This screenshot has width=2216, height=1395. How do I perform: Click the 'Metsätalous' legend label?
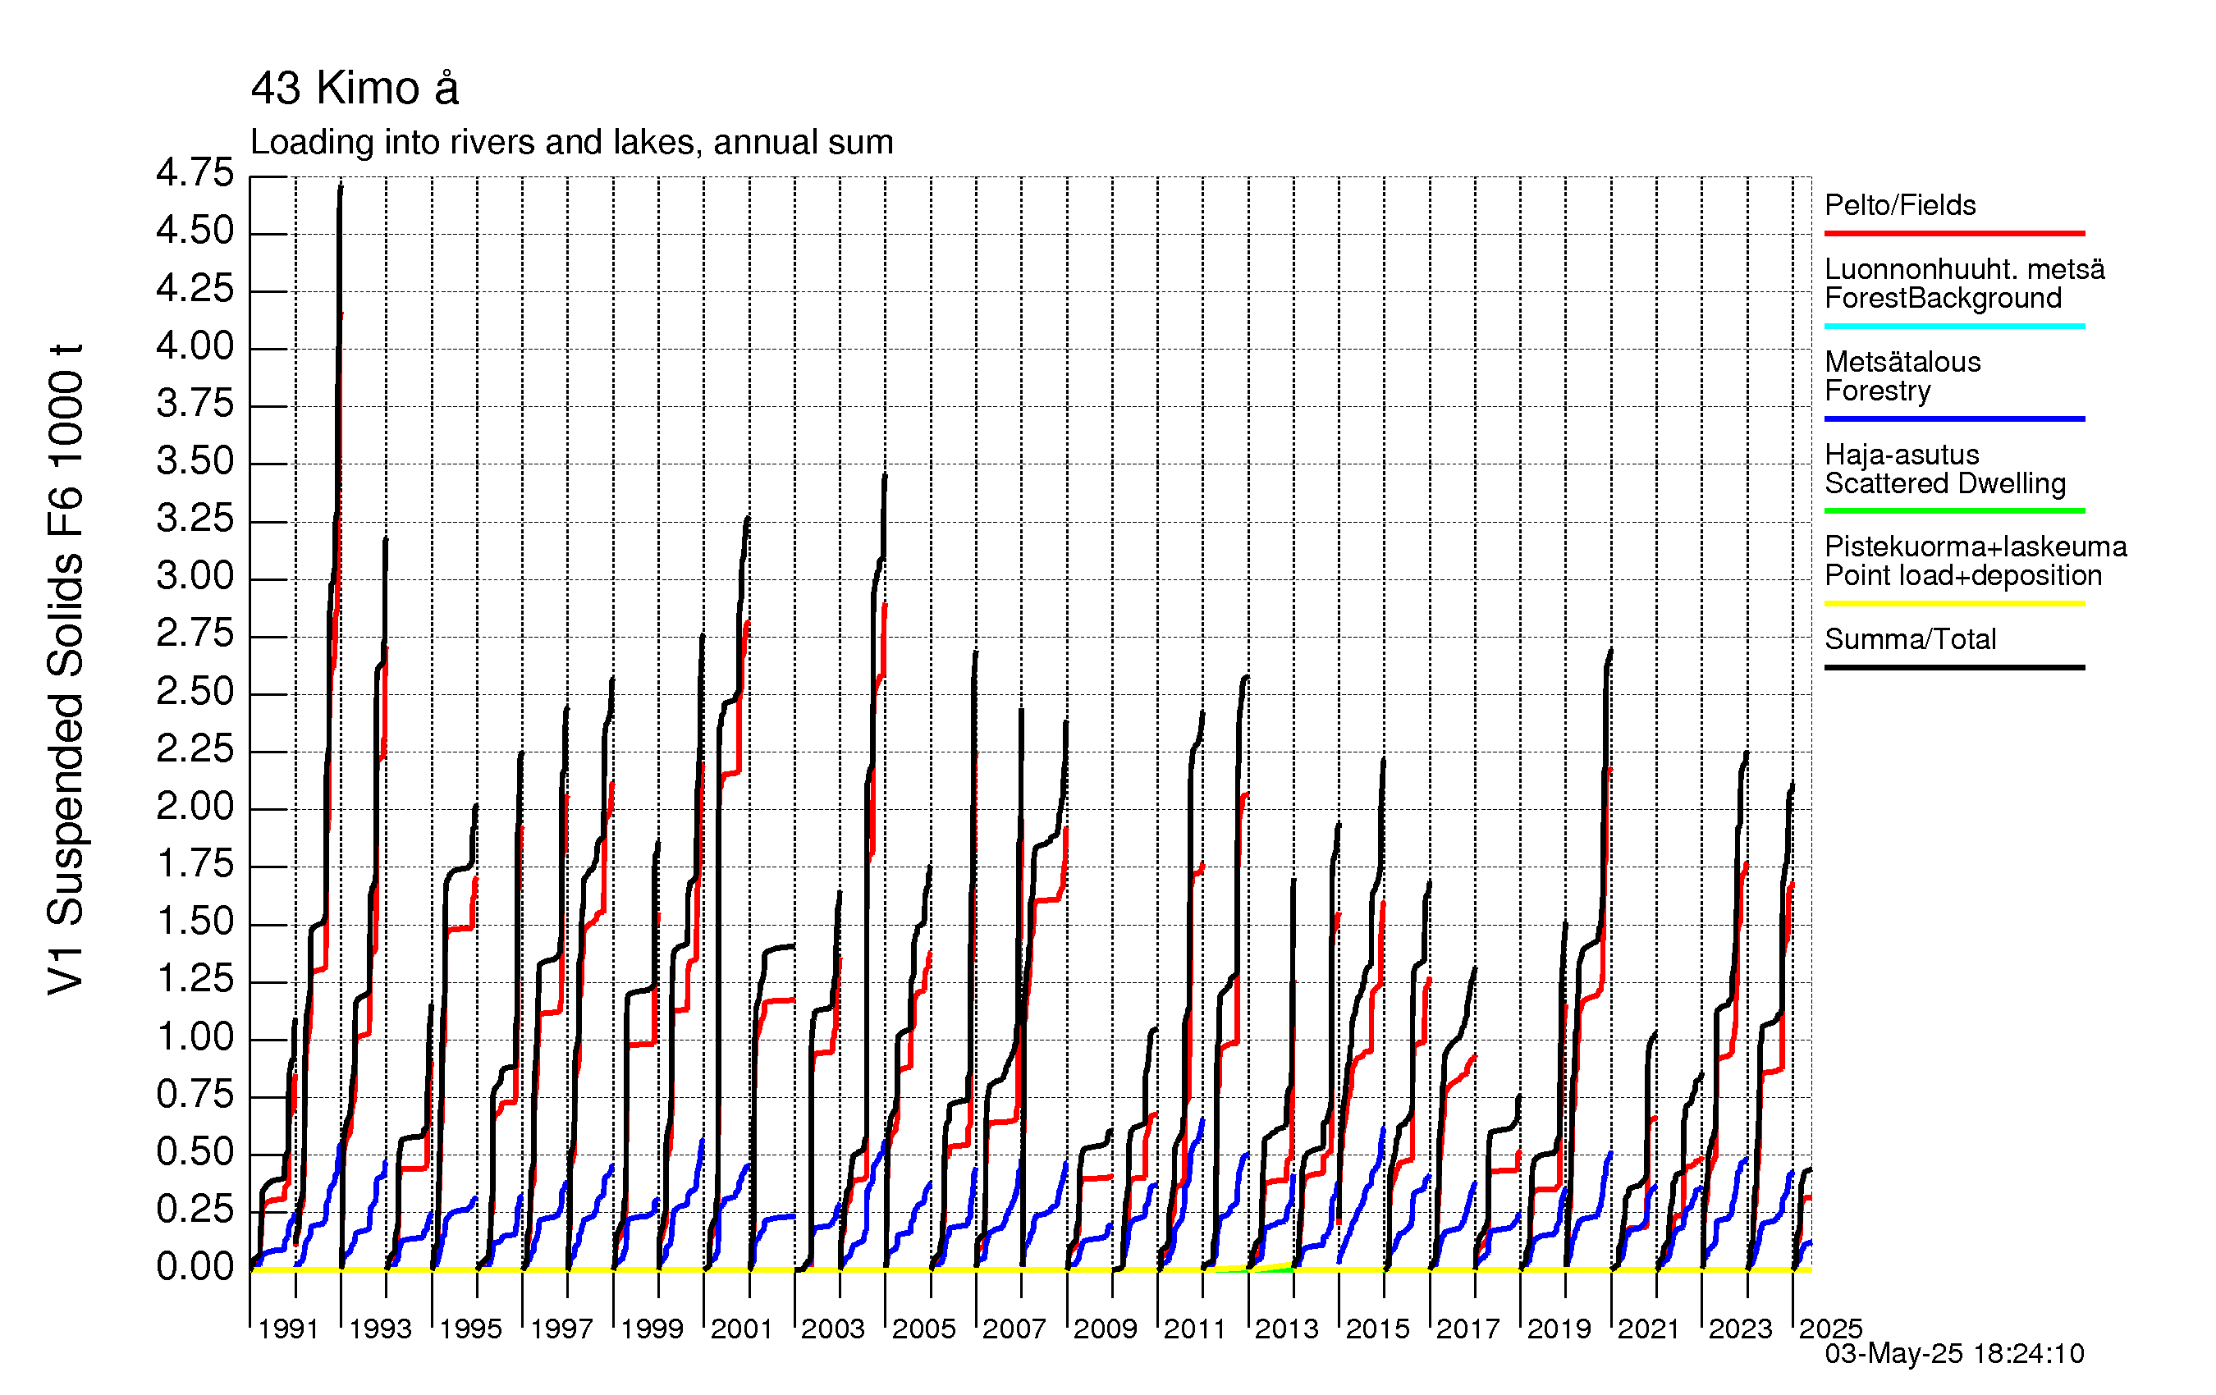1903,362
